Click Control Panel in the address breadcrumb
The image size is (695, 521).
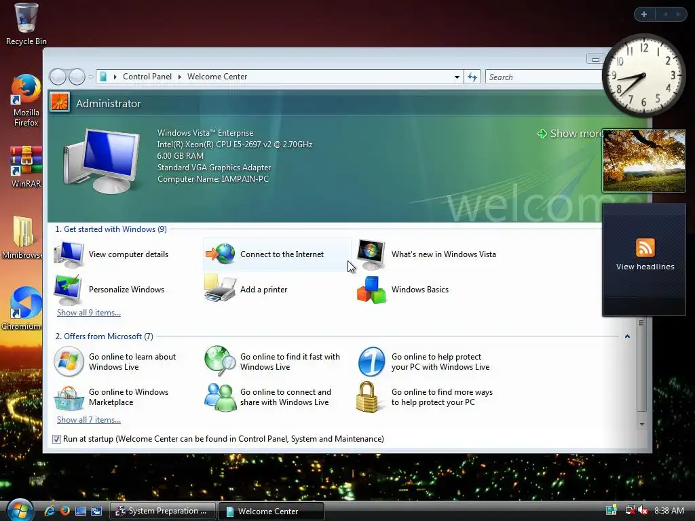[147, 77]
